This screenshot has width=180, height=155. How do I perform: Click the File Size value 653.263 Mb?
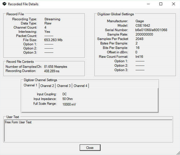53,40
